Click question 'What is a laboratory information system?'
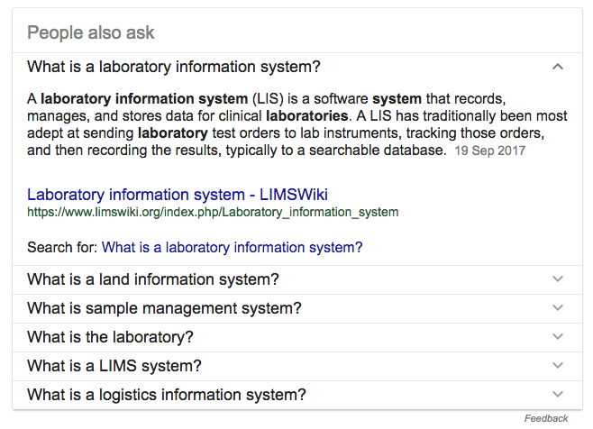 click(x=174, y=67)
